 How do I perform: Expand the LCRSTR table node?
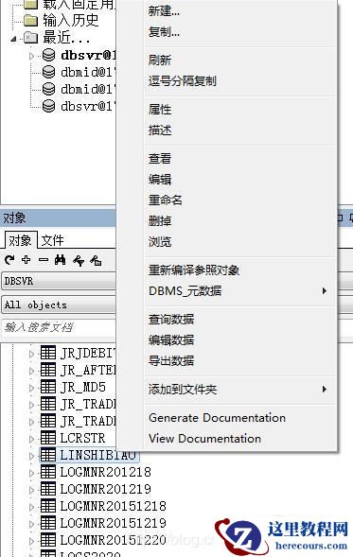pos(31,439)
